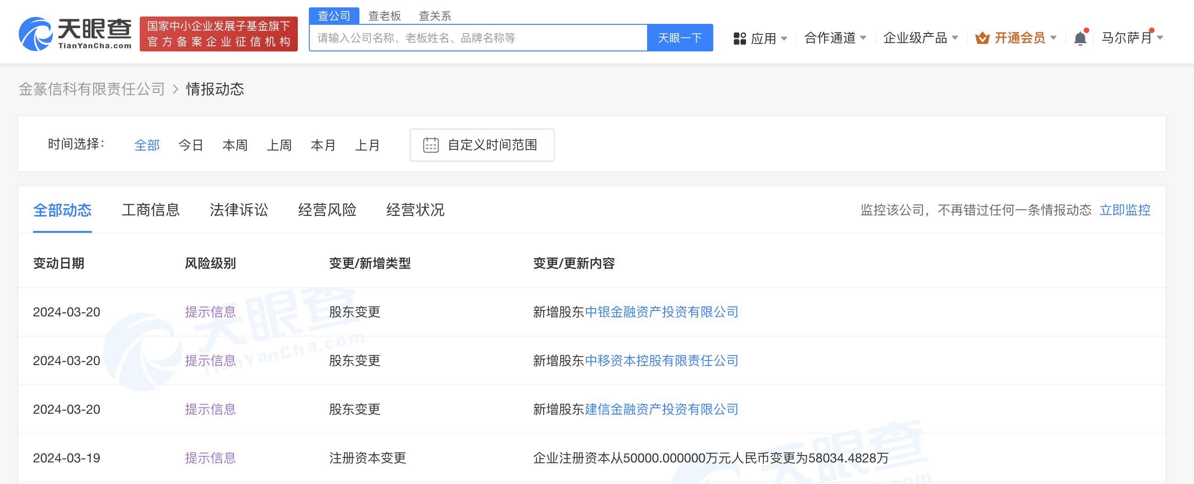This screenshot has height=484, width=1194.
Task: Switch to the 查老板 search tab
Action: (384, 16)
